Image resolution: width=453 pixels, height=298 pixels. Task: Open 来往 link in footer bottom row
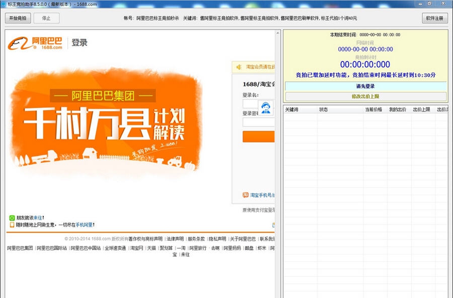185,255
